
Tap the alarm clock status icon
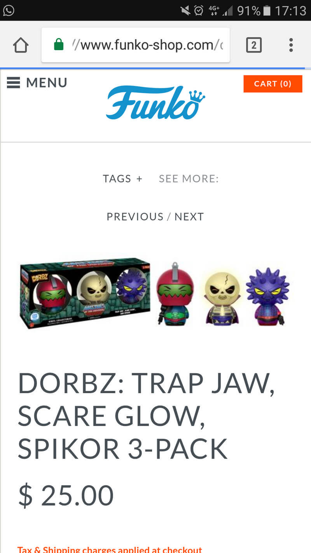(x=199, y=10)
